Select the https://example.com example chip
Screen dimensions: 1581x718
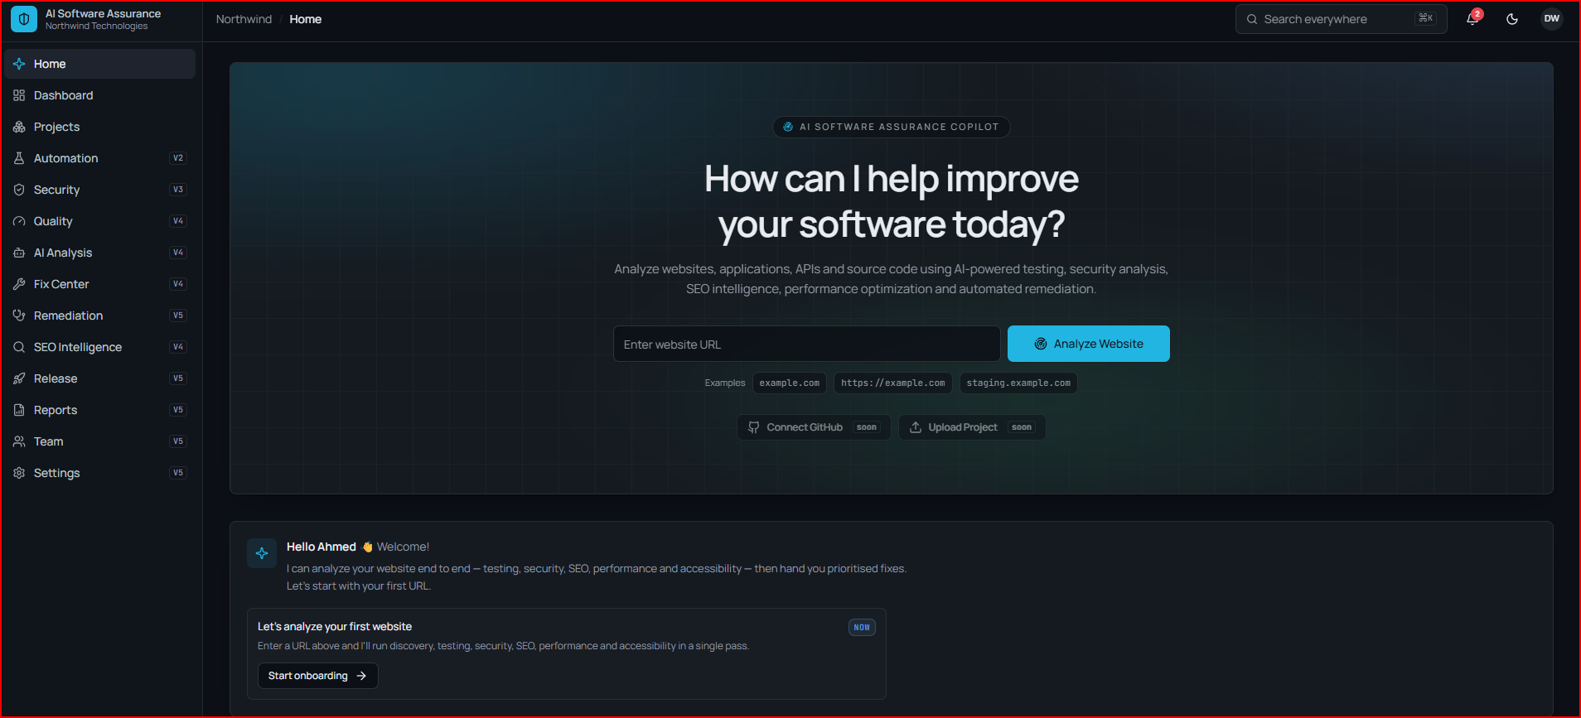pyautogui.click(x=892, y=383)
